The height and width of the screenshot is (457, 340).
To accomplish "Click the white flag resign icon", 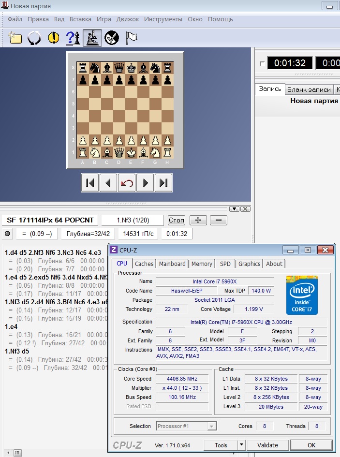I will pyautogui.click(x=131, y=38).
